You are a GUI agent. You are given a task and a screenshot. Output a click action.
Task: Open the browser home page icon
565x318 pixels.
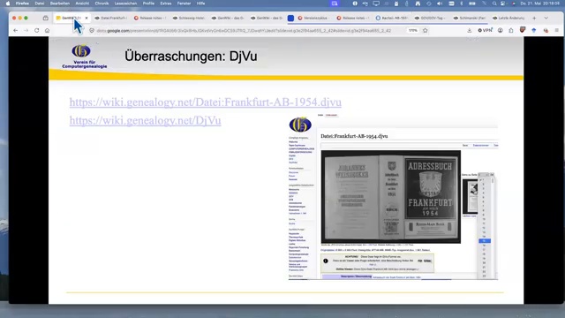pyautogui.click(x=47, y=31)
